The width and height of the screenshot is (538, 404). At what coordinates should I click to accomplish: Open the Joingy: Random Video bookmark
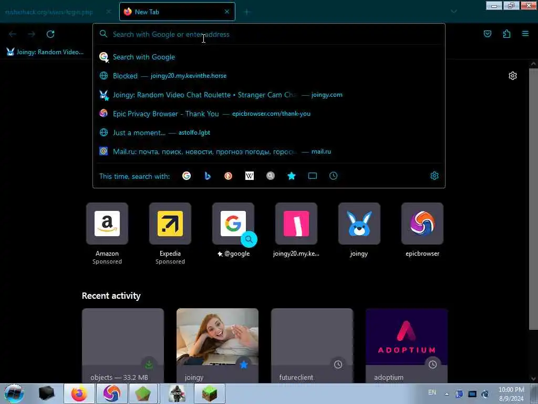[45, 52]
